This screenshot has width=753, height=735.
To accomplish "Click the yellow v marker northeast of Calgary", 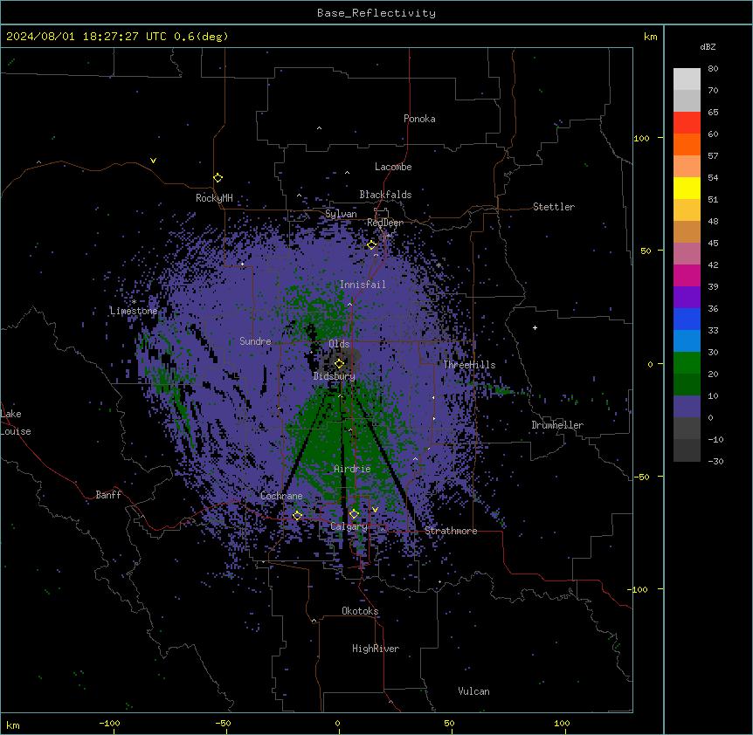I will pyautogui.click(x=375, y=510).
